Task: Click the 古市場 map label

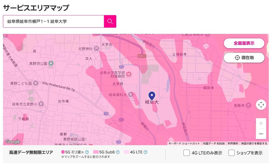Action: coord(63,101)
